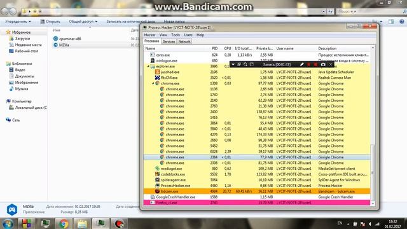Open the View menu in Process Hacker
Screen dimensions: 407x229
[163, 35]
